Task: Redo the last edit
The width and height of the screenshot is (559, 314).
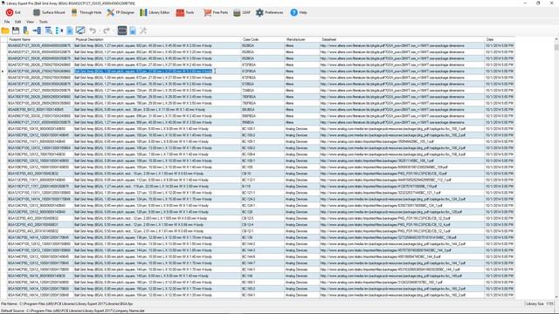Action: (107, 31)
